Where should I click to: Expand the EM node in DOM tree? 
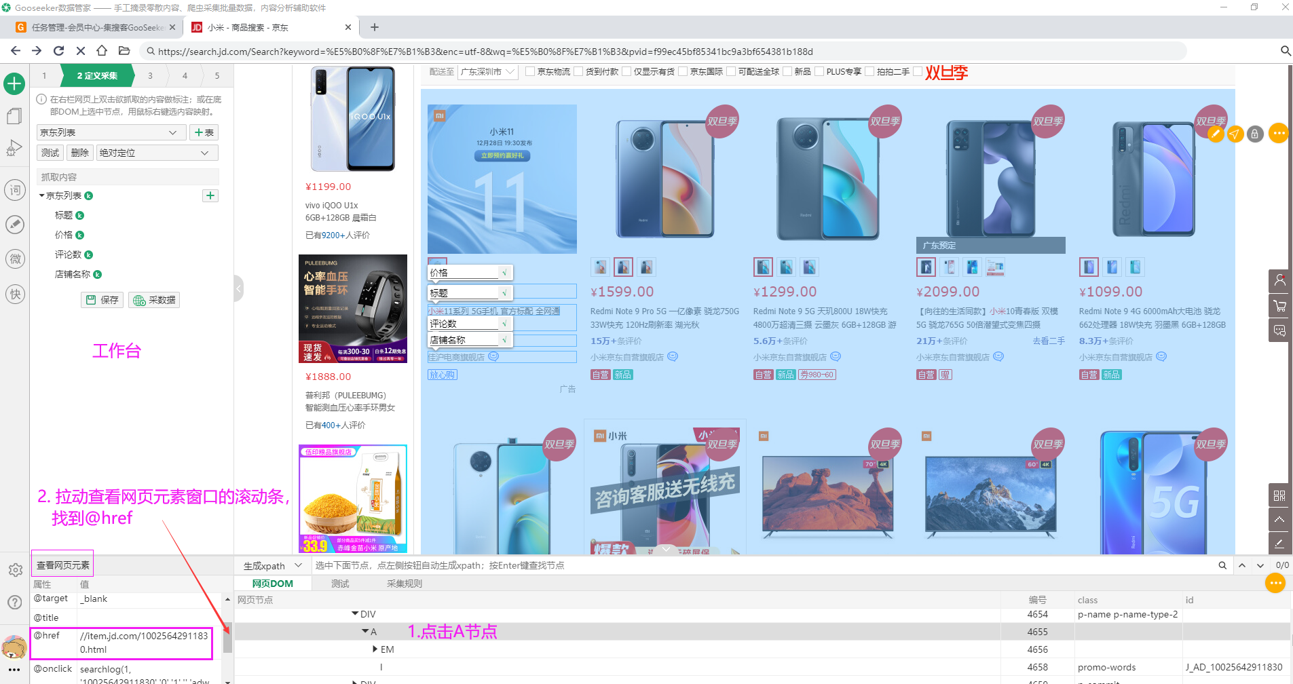[375, 649]
